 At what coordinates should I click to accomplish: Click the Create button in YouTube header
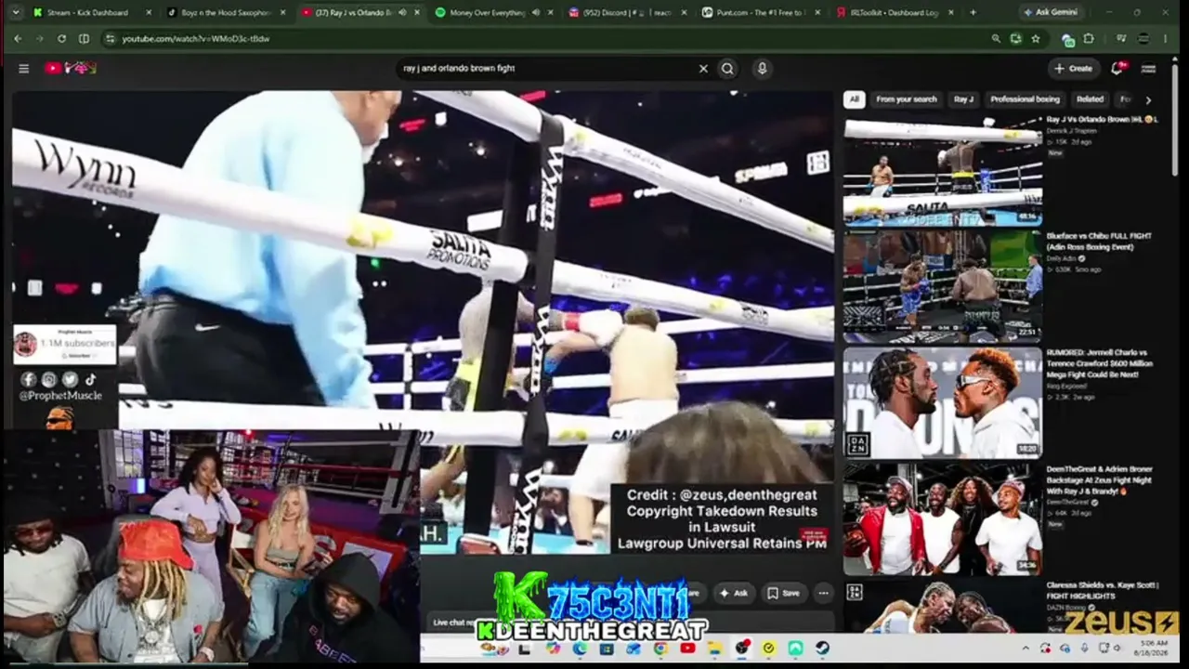click(x=1073, y=68)
